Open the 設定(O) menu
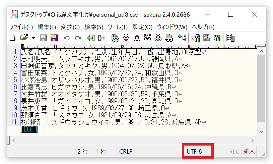273x164 pixels. (142, 27)
